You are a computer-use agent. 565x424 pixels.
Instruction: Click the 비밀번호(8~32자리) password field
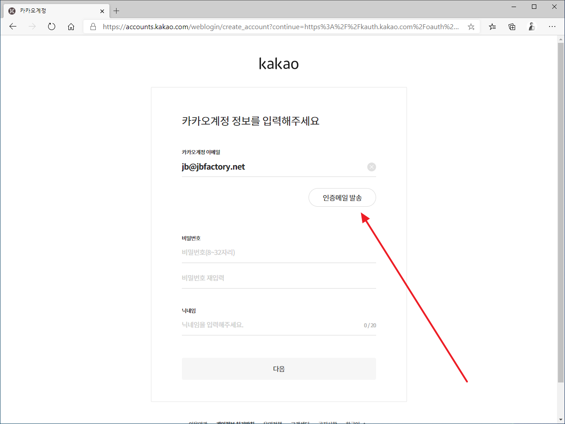pyautogui.click(x=279, y=253)
